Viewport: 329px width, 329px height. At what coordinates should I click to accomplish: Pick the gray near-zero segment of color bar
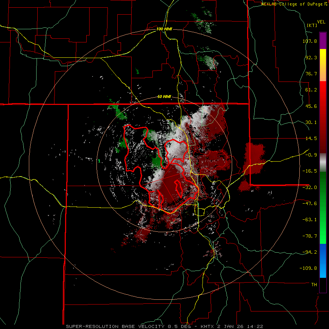click(323, 163)
